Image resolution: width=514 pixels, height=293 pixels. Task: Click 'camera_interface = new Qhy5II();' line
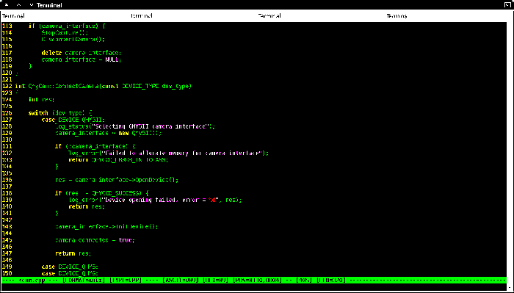click(x=109, y=133)
